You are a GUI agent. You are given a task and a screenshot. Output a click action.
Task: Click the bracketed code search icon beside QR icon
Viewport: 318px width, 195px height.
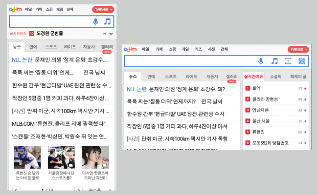(x=288, y=61)
